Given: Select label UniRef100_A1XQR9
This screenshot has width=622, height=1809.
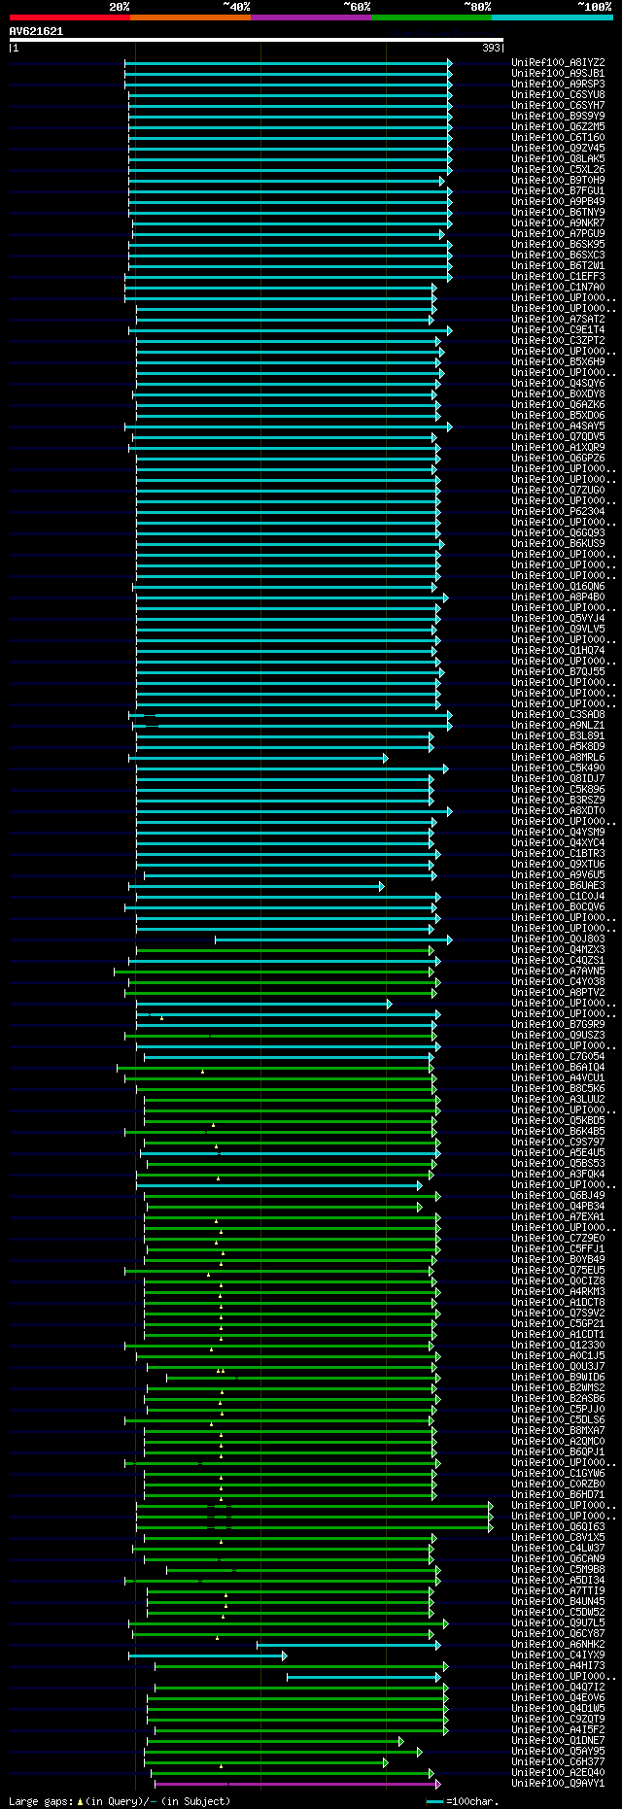Looking at the screenshot, I should [x=558, y=447].
